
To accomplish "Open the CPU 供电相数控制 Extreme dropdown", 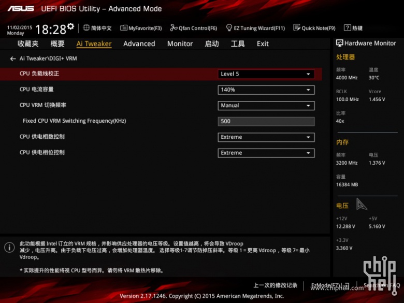I will (x=266, y=137).
